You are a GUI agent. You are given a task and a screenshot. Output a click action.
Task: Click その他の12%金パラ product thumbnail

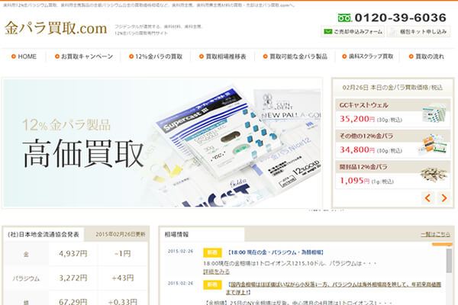[433, 145]
